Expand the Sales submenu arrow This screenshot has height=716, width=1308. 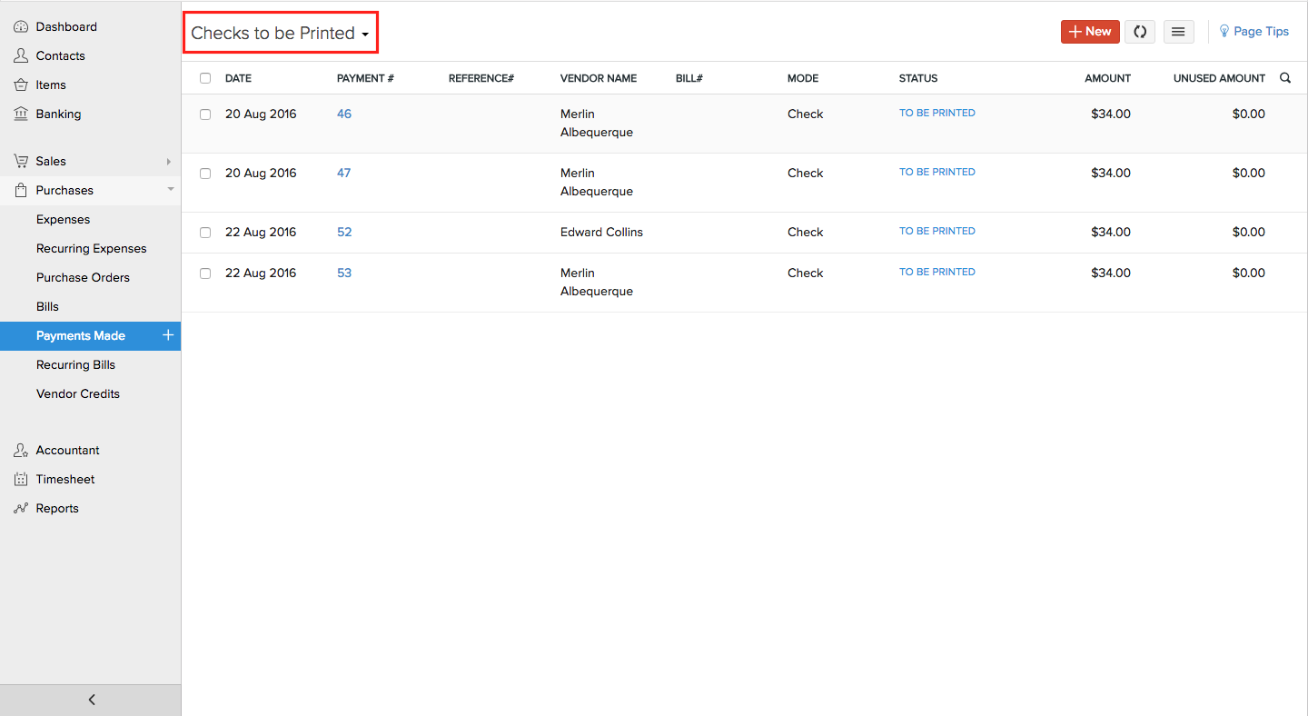168,162
